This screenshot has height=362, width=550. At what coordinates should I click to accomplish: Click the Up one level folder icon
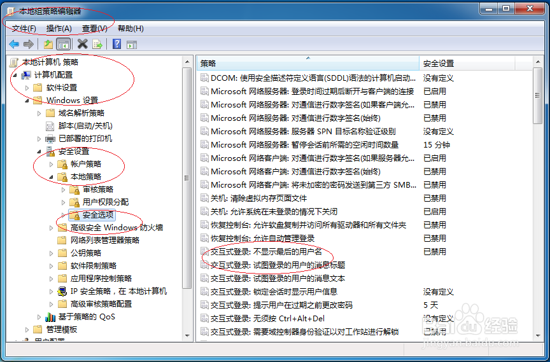(48, 44)
